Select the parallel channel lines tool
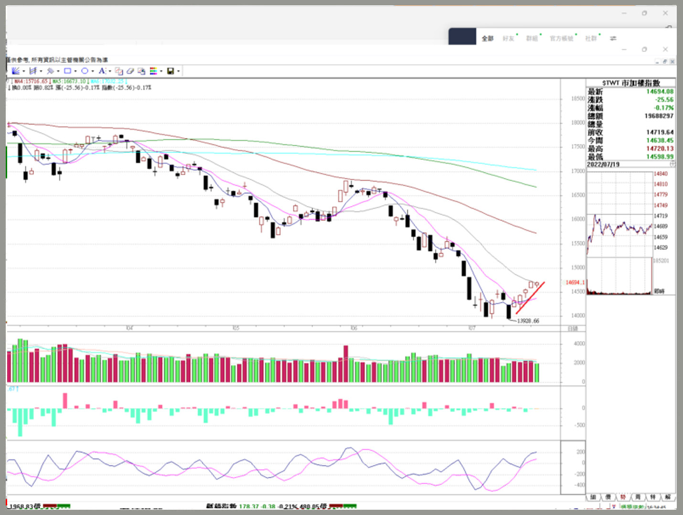683x515 pixels. 33,71
